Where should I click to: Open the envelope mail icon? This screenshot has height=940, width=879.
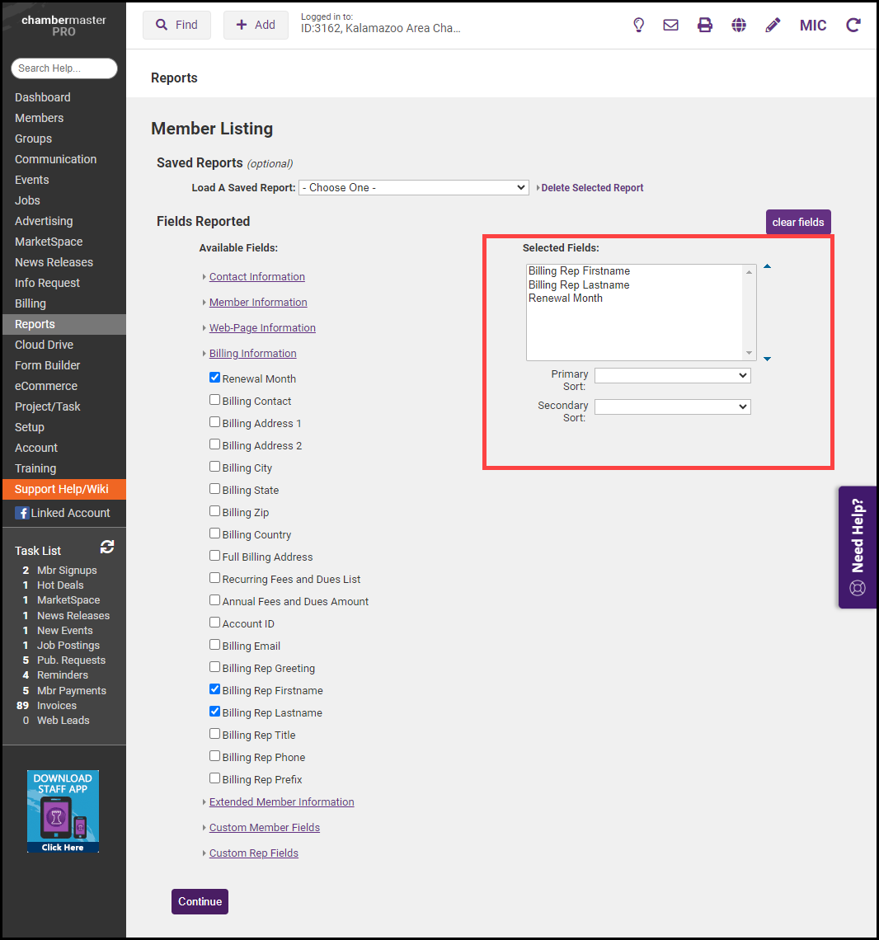[671, 25]
